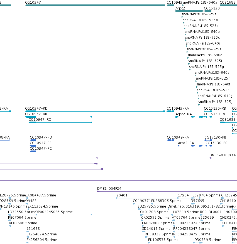Click snoRNA:Psi18S-640f label
This screenshot has width=237, height=244.
click(213, 84)
